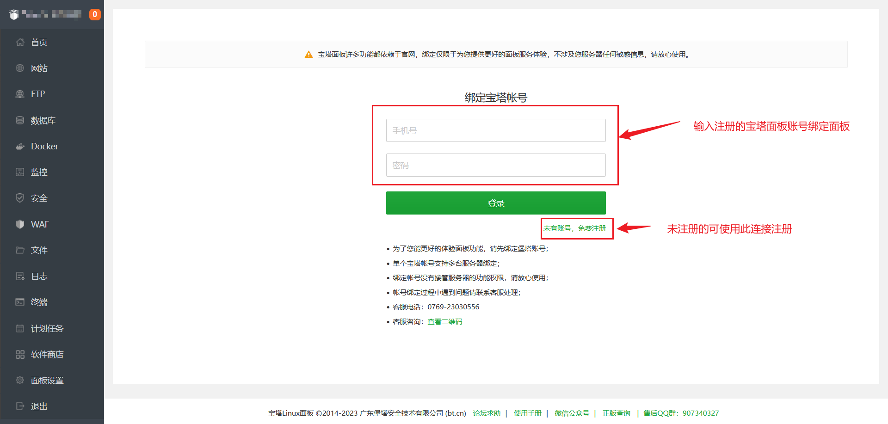Image resolution: width=888 pixels, height=424 pixels.
Task: Click the Docker whale icon
Action: coord(20,146)
